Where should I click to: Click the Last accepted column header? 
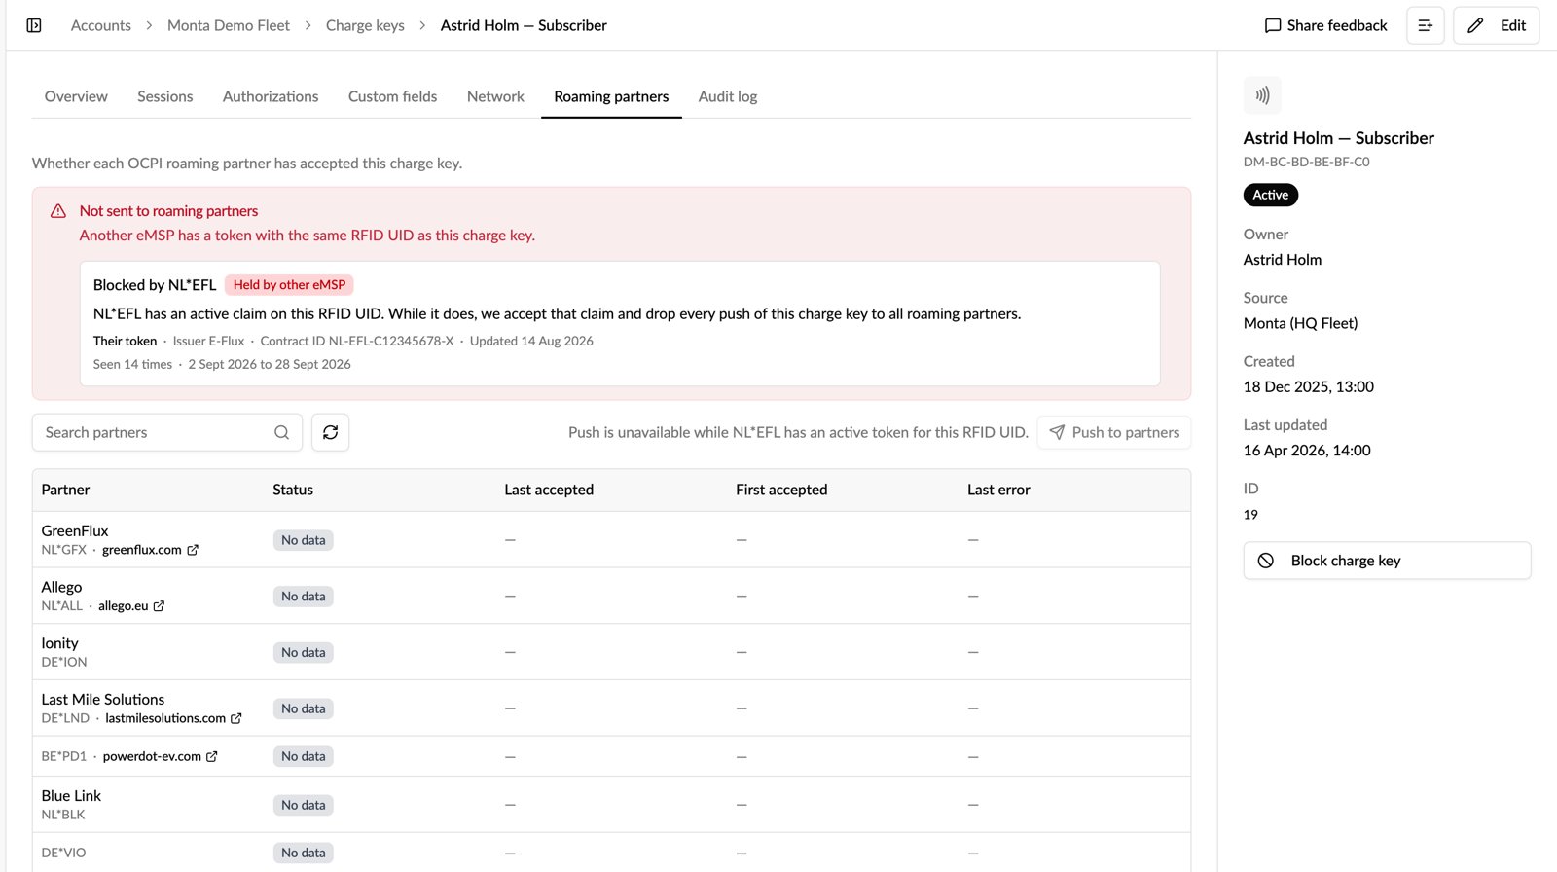pos(549,490)
